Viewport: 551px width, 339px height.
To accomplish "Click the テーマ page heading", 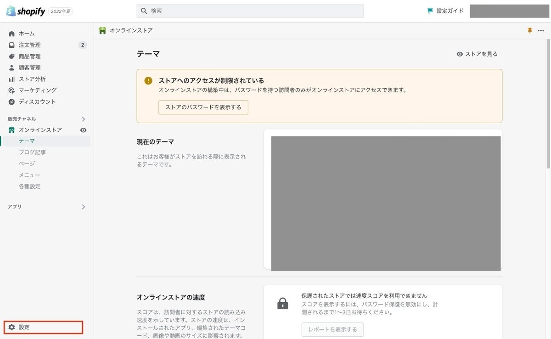I will pos(148,54).
